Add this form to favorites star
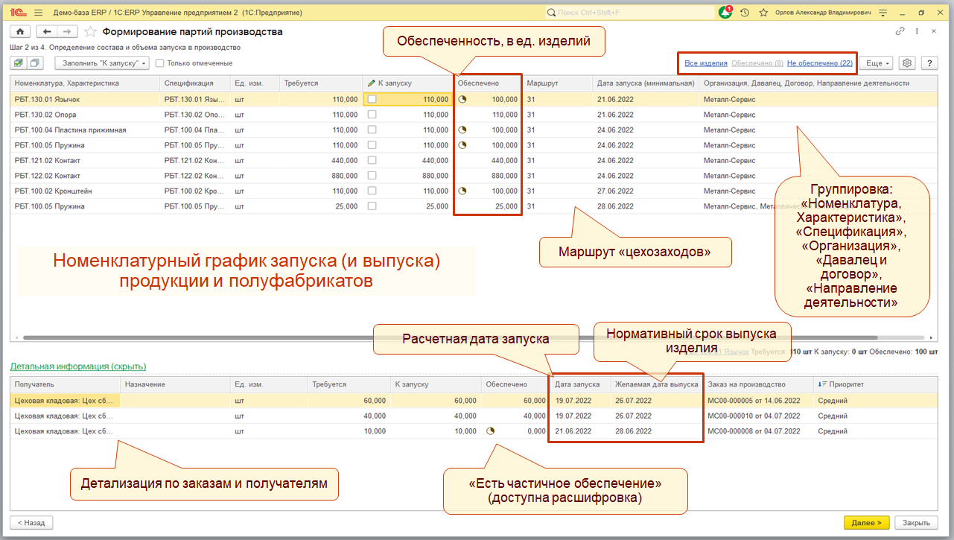 pos(90,31)
